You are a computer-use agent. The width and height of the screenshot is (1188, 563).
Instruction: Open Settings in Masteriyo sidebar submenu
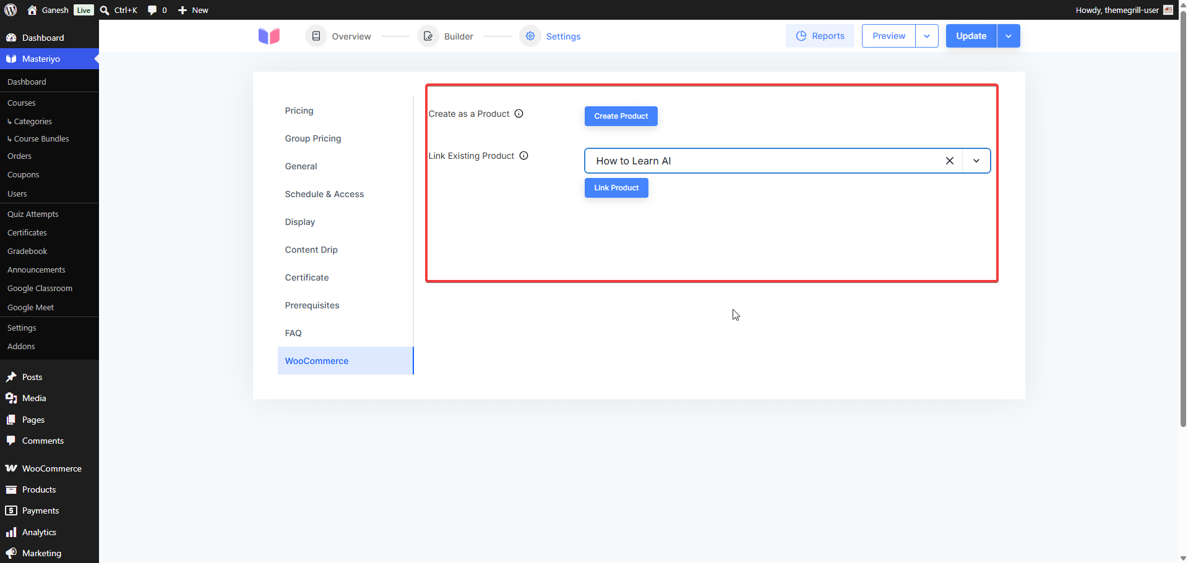pos(22,328)
